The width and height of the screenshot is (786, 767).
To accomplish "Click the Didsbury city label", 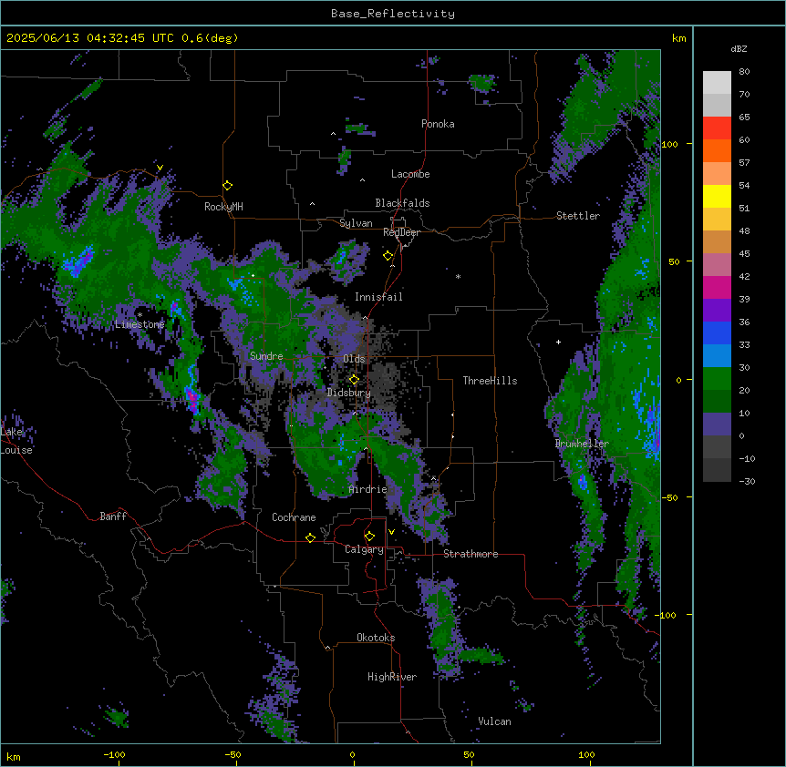I will tap(349, 393).
